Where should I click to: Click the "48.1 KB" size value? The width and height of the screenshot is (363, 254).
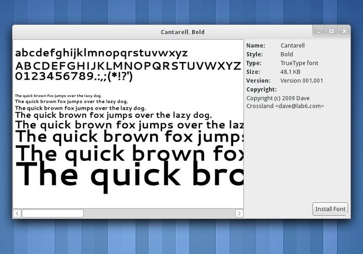pyautogui.click(x=290, y=72)
